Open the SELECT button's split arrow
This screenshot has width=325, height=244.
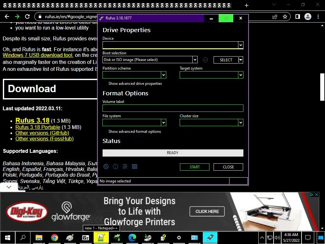coord(241,60)
